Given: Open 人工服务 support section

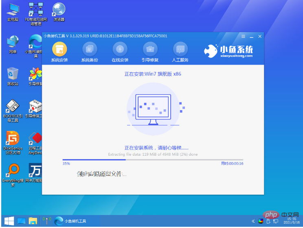Looking at the screenshot, I should (x=180, y=52).
